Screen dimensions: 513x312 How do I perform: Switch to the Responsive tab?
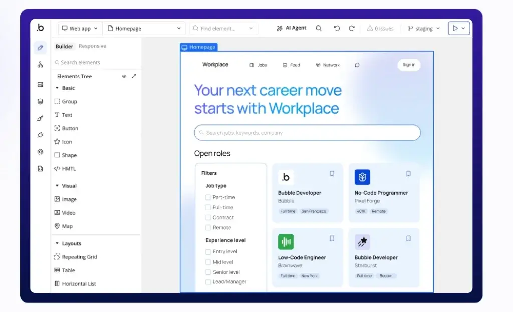(x=93, y=46)
